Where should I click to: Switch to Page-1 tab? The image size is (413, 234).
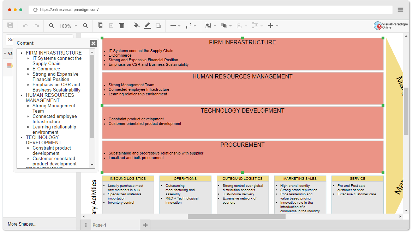(x=99, y=225)
